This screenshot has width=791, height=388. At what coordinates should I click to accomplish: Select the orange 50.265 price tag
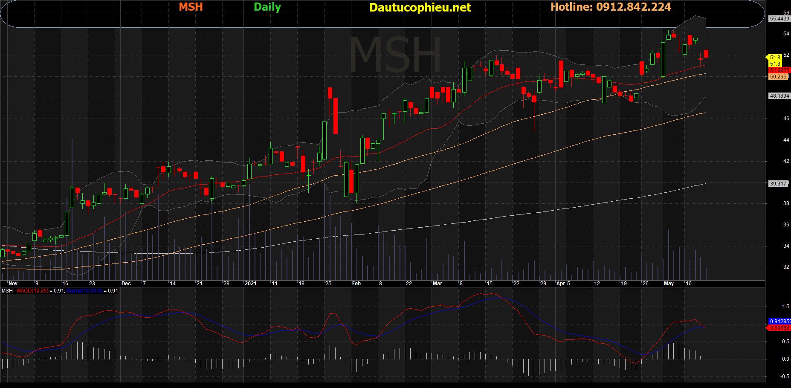pyautogui.click(x=778, y=77)
